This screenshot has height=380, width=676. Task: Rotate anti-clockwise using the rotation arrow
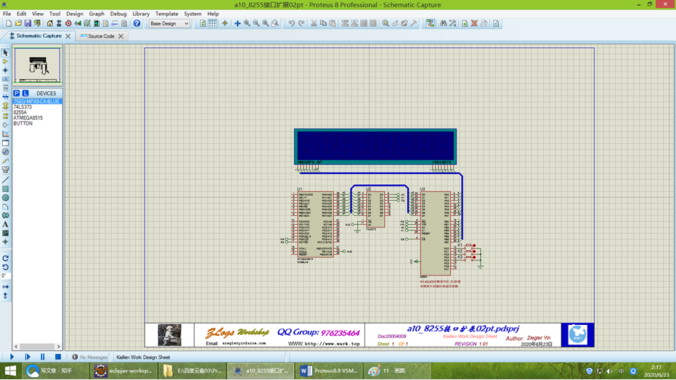pos(5,268)
